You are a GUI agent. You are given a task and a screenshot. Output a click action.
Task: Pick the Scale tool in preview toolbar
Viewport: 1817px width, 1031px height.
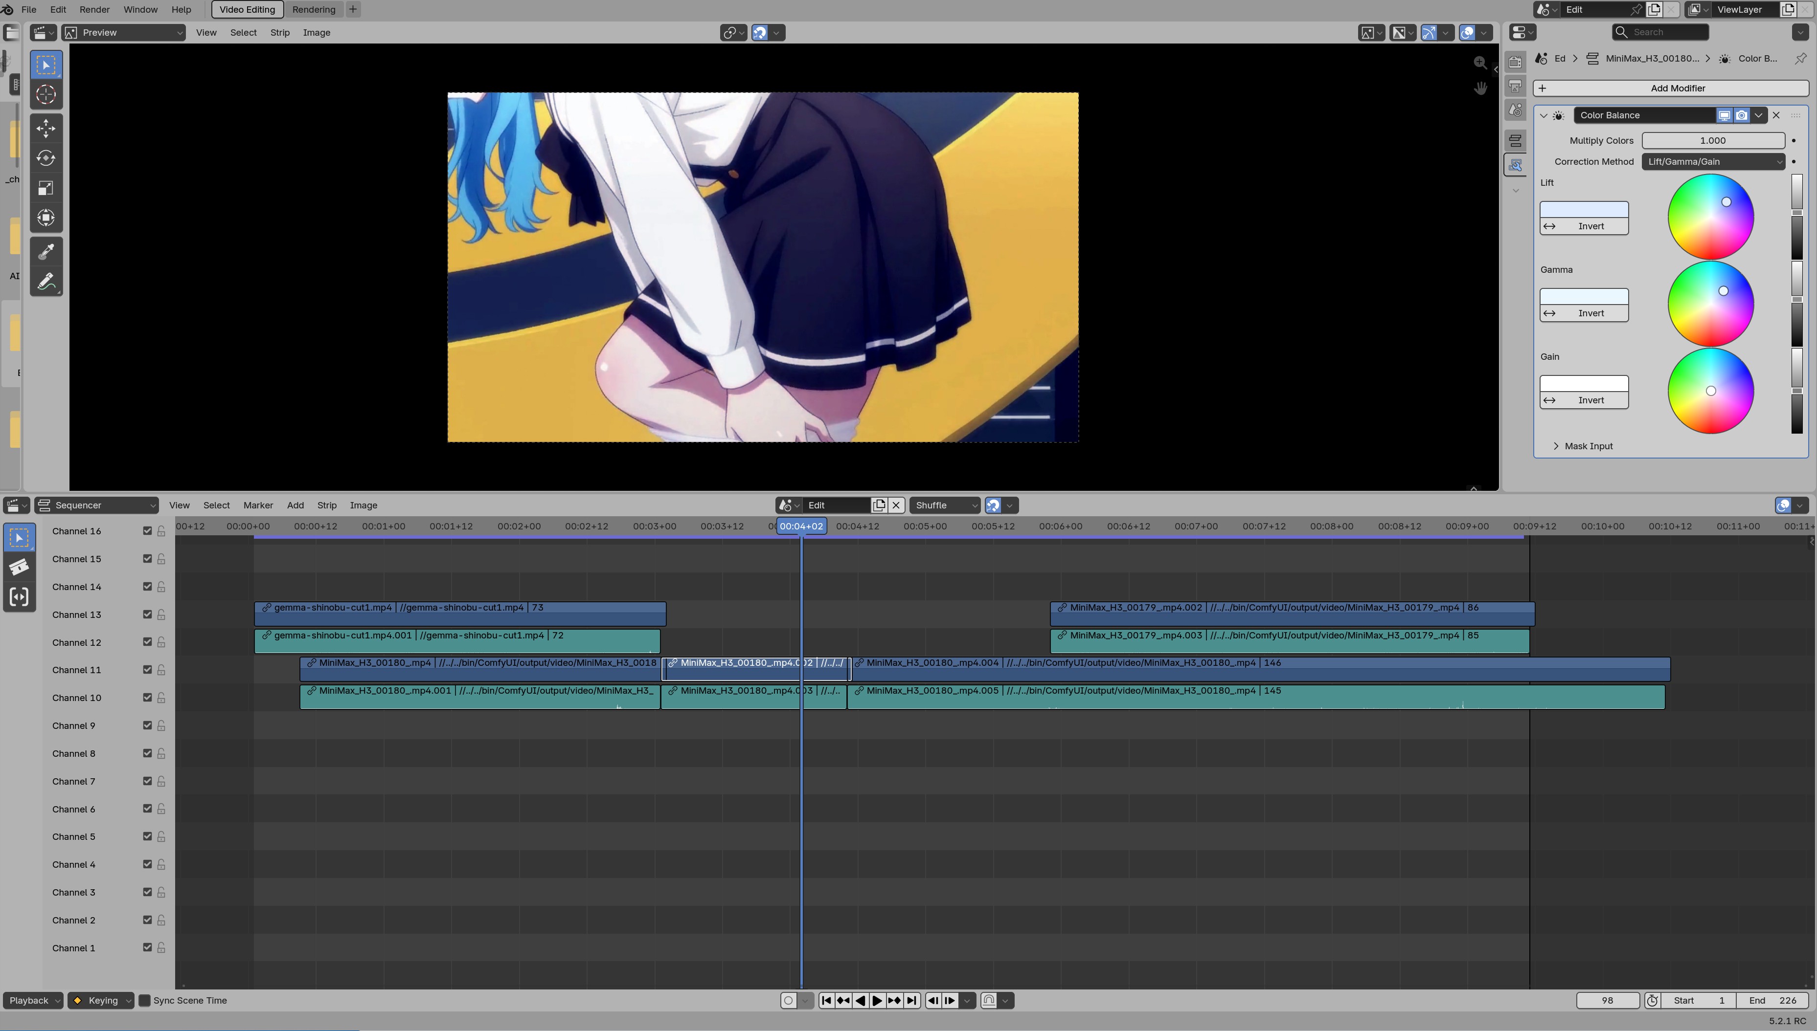point(46,188)
